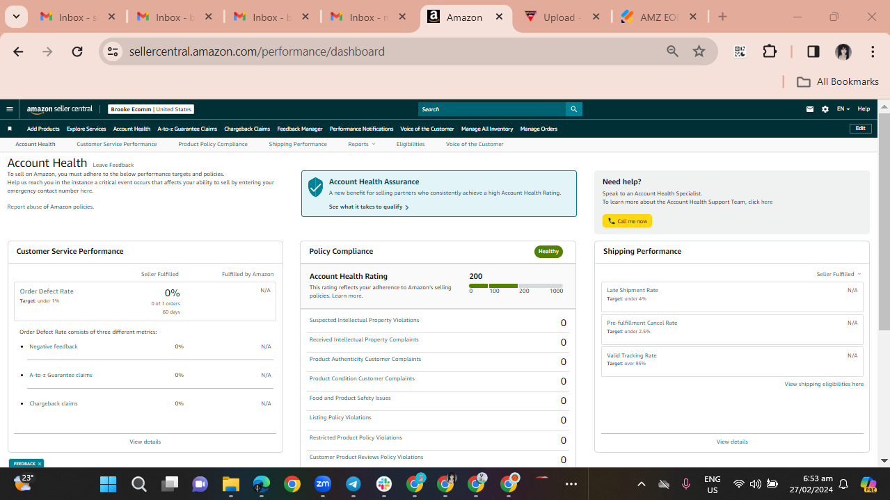Click the zoom magnifier icon in address bar
The image size is (890, 500).
pos(672,51)
